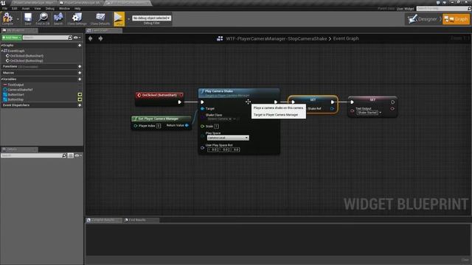Select the CameraShakeRef variable

(x=20, y=90)
